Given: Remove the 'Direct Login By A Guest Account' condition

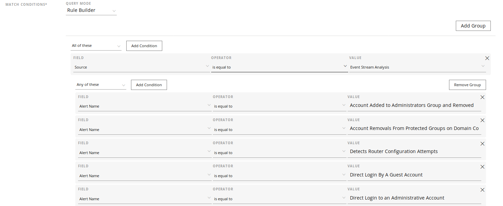Looking at the screenshot, I should point(482,167).
